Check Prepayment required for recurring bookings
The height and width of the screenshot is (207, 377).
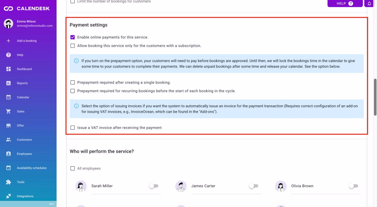click(x=73, y=91)
